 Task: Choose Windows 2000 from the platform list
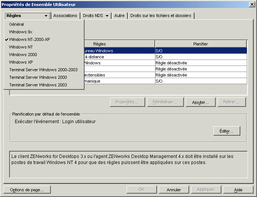tap(23, 55)
